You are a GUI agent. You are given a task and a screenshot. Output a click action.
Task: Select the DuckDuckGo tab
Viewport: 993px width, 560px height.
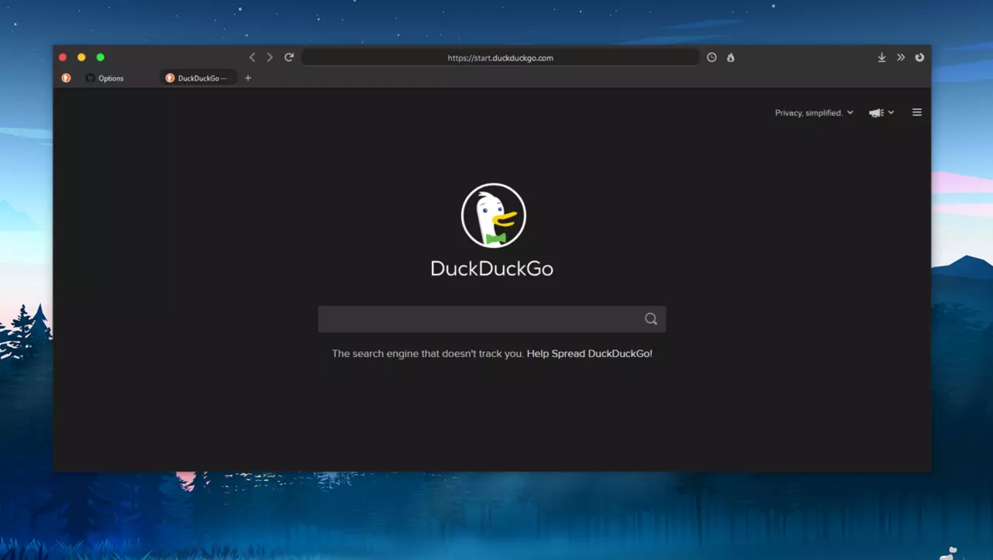pos(202,77)
